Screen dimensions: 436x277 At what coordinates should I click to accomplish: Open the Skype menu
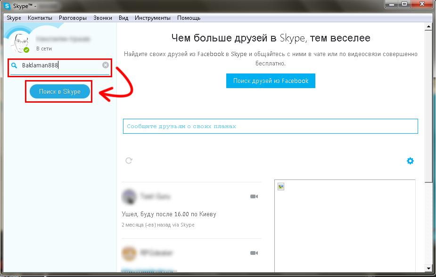tap(14, 18)
